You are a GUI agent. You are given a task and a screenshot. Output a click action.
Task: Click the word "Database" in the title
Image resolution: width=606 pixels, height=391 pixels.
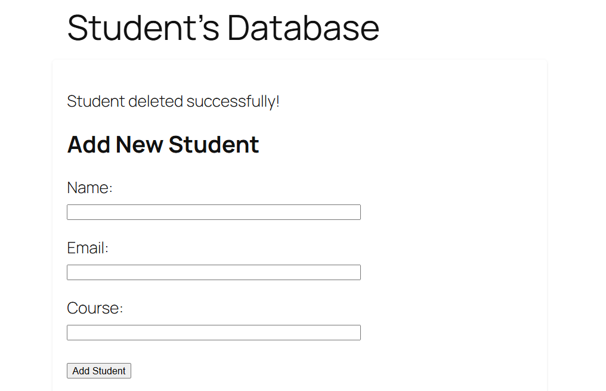tap(303, 27)
